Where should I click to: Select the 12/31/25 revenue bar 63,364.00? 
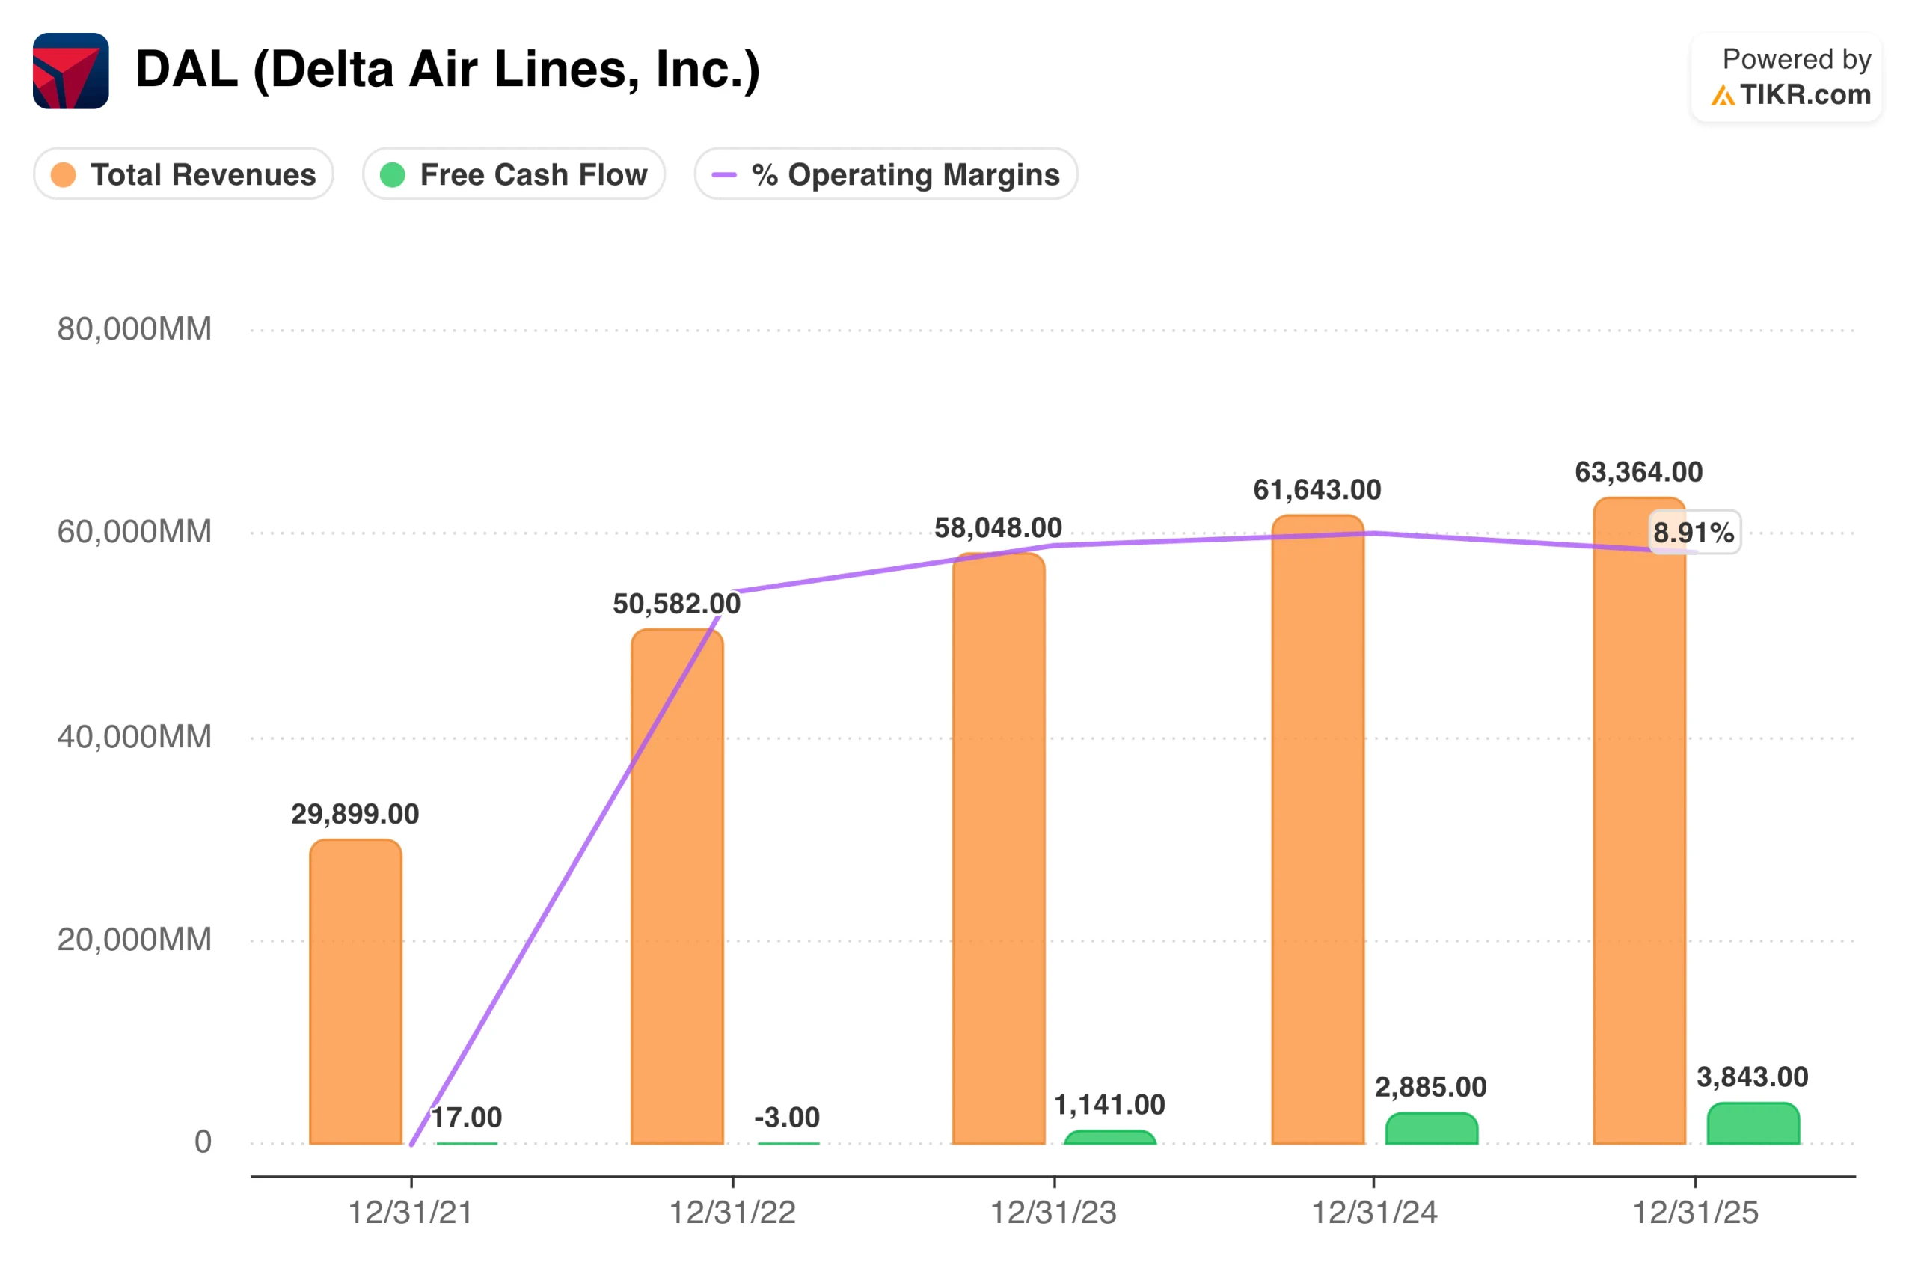click(x=1639, y=821)
